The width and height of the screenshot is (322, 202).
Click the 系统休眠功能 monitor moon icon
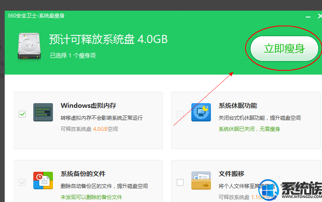point(201,112)
